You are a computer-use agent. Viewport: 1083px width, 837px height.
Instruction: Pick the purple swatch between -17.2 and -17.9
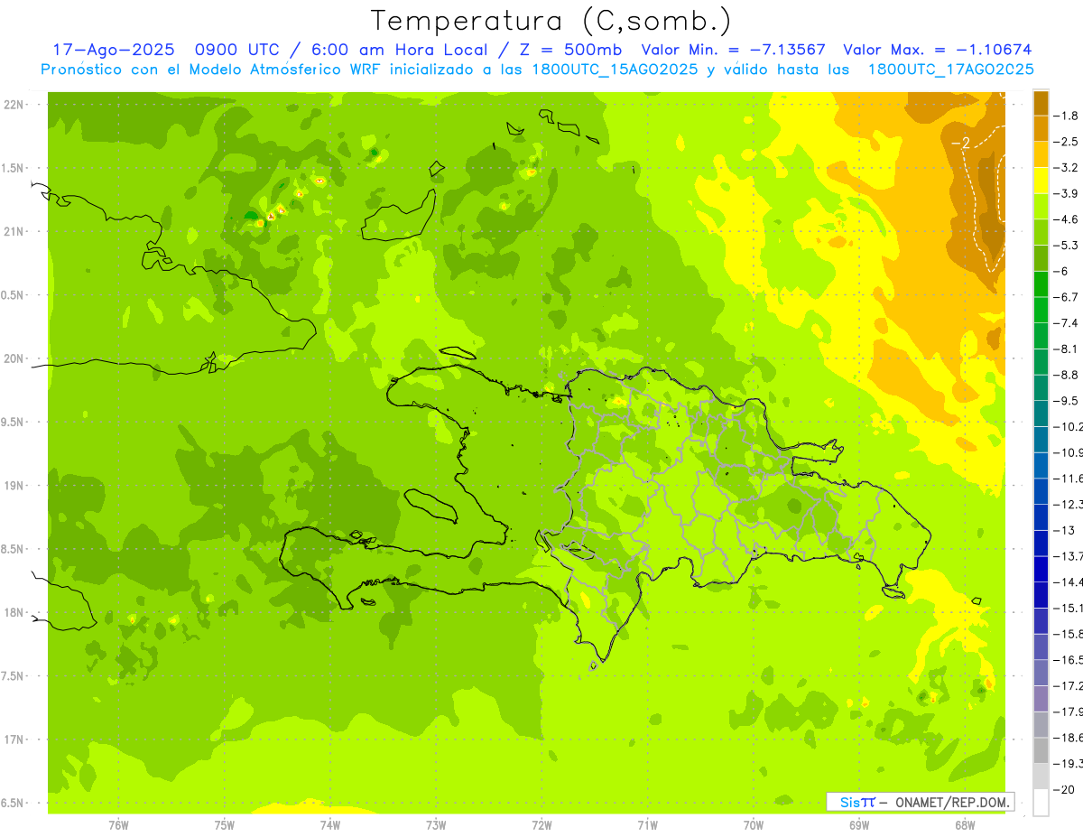[x=1041, y=698]
